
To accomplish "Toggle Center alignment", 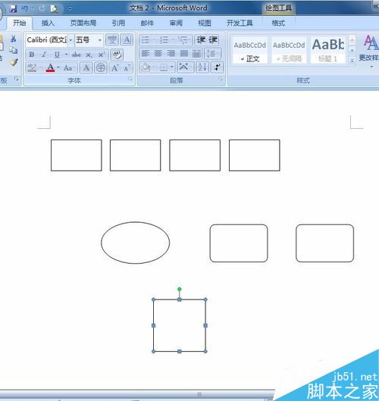I will click(158, 54).
